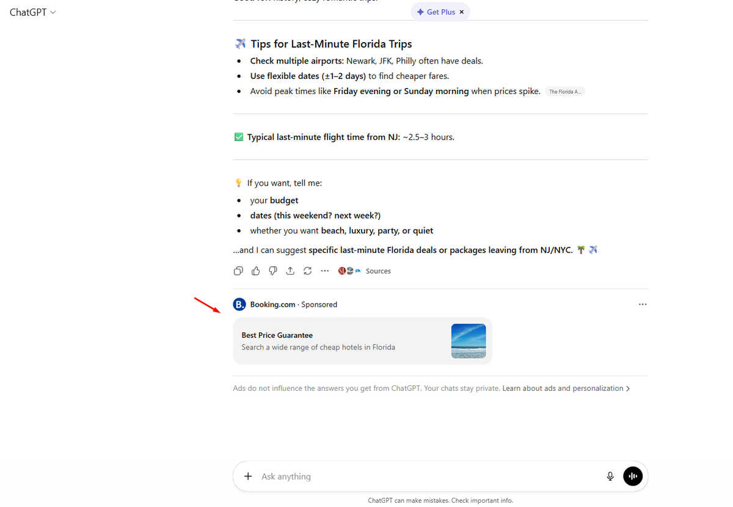Viewport: 733px width, 507px height.
Task: Open the Sources list
Action: click(365, 271)
